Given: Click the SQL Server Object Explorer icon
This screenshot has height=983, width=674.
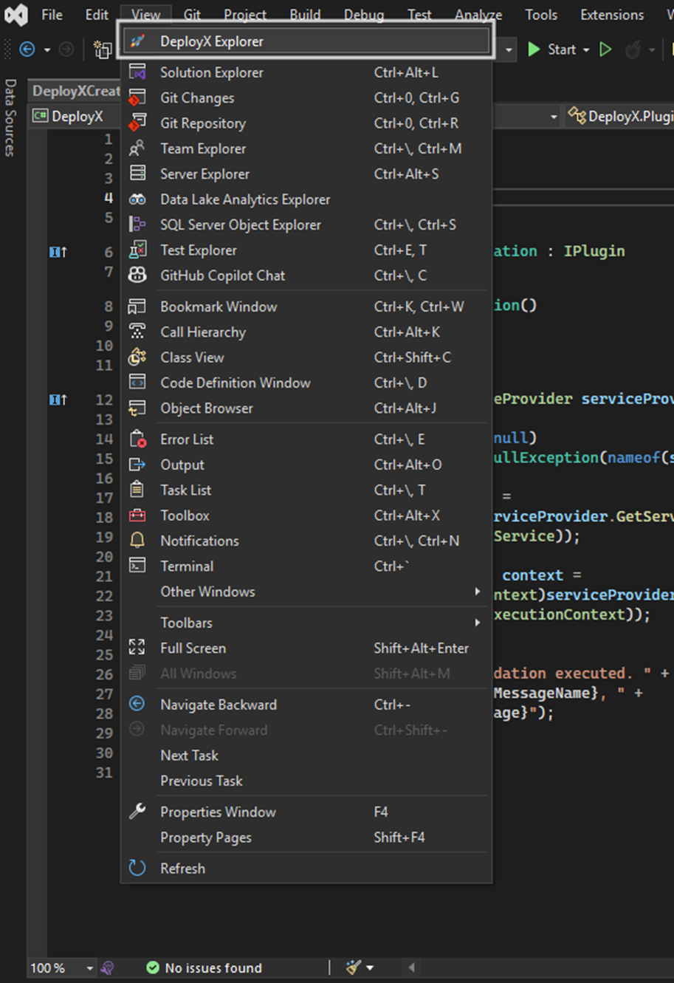Looking at the screenshot, I should click(x=137, y=225).
